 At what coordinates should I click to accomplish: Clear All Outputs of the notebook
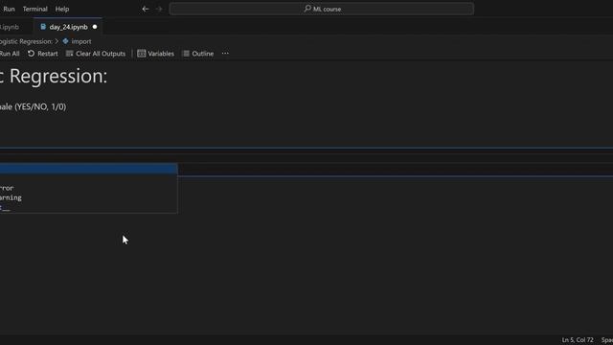(x=96, y=54)
